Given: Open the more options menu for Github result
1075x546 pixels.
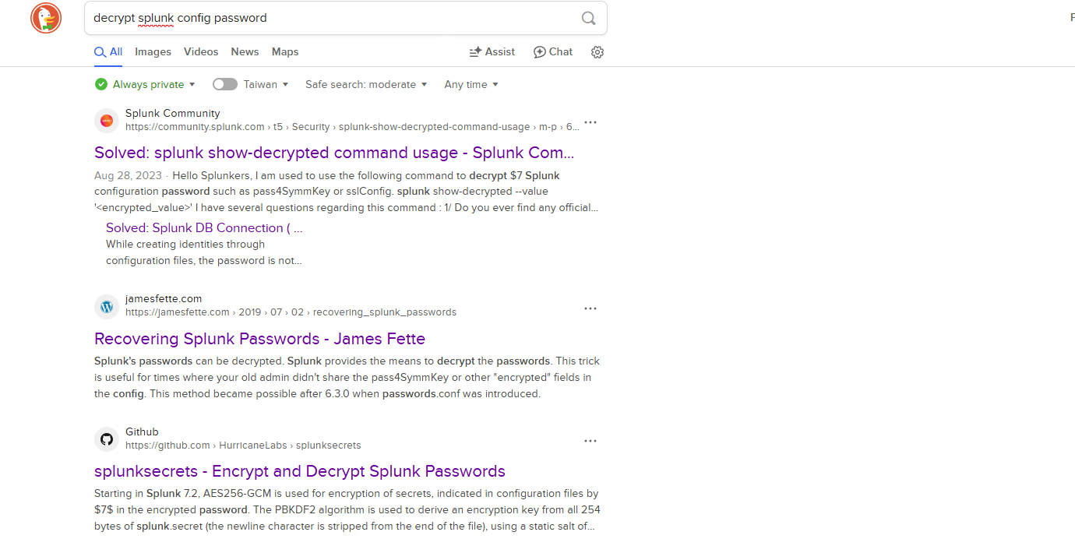Looking at the screenshot, I should 590,441.
